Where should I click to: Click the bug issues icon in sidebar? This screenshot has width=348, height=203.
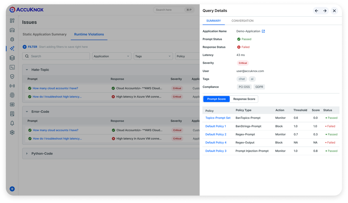[12, 39]
